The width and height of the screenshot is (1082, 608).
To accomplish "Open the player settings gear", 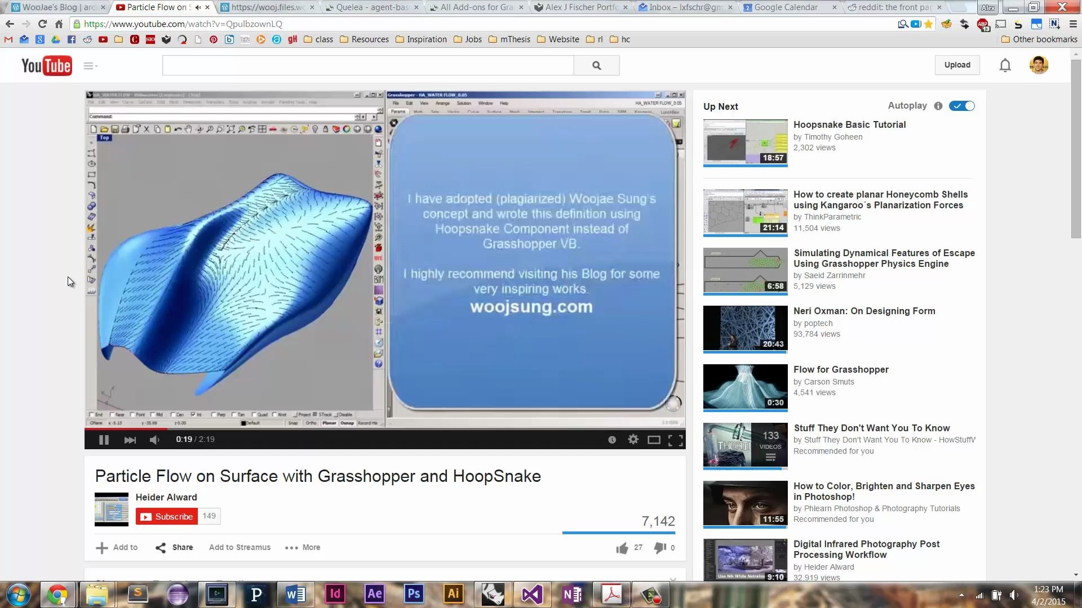I will [x=633, y=440].
